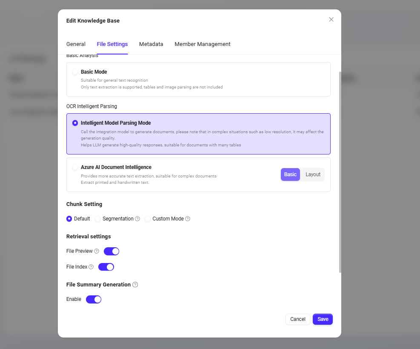Select Intelligent Model Parsing Mode
Image resolution: width=420 pixels, height=349 pixels.
click(75, 123)
